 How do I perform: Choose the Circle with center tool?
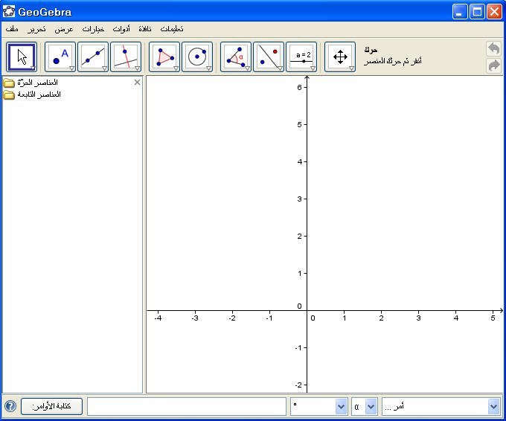[197, 57]
